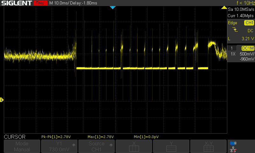
Task: Click the CH1 trigger source badge
Action: click(x=249, y=23)
